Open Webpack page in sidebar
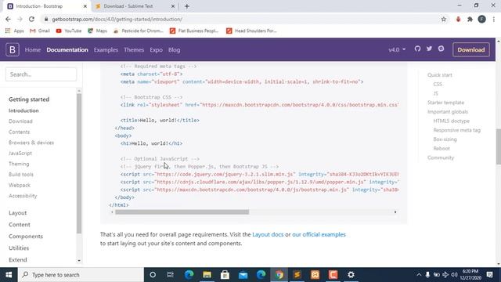This screenshot has width=501, height=282. pos(20,185)
